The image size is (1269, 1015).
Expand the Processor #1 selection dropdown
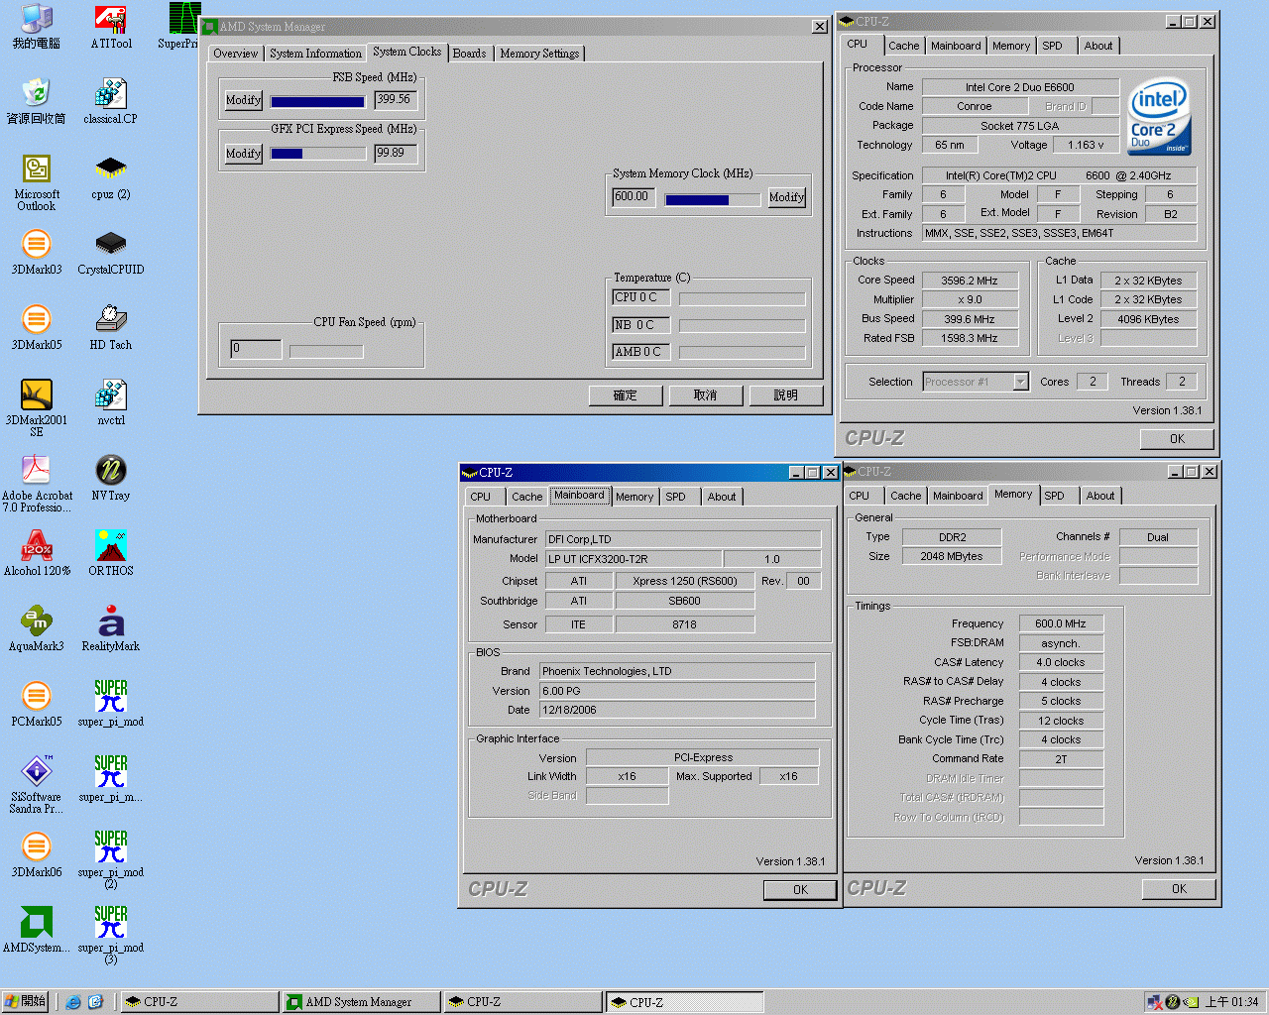[x=1020, y=382]
